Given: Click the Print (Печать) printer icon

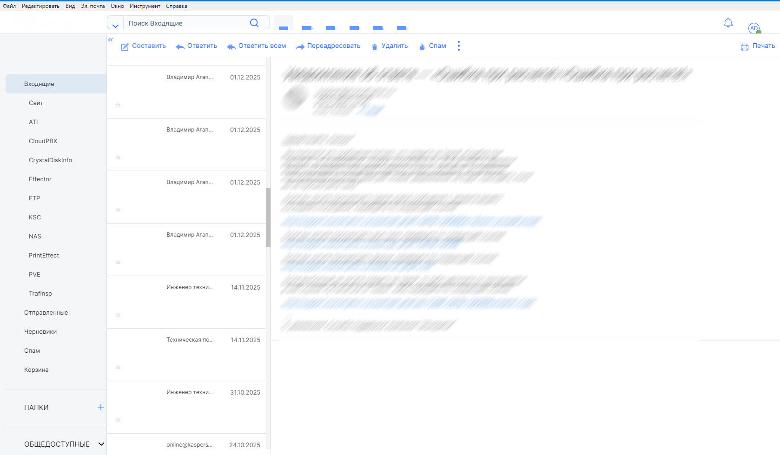Looking at the screenshot, I should (744, 47).
